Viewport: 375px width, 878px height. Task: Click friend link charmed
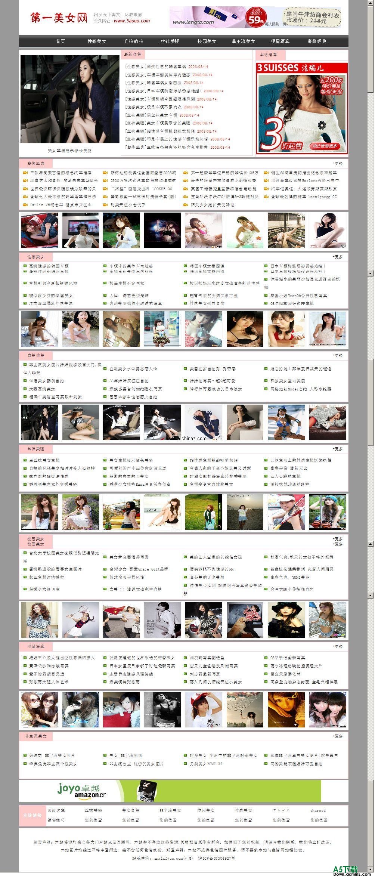tap(318, 811)
